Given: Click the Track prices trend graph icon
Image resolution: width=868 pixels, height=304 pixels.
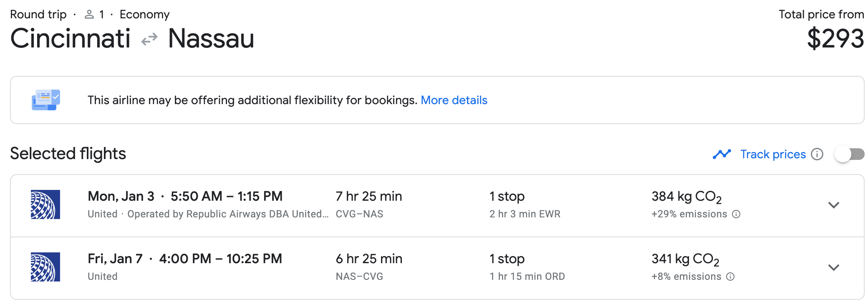Looking at the screenshot, I should pos(722,154).
